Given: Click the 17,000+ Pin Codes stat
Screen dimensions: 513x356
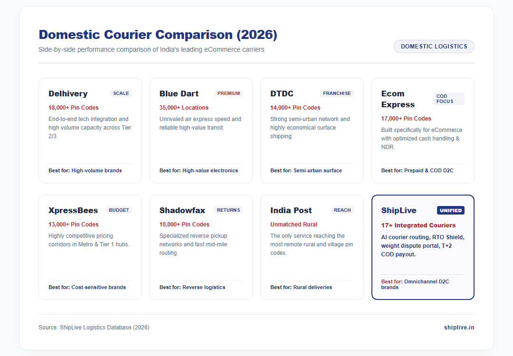Looking at the screenshot, I should tap(406, 118).
